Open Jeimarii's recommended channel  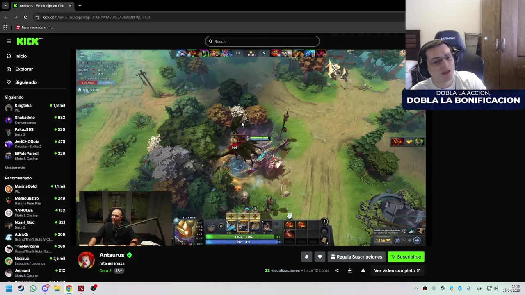[x=35, y=272]
